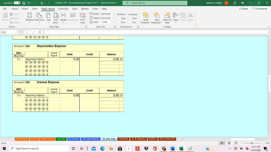Image resolution: width=271 pixels, height=152 pixels.
Task: Open the Post Close TB sheet
Action: (167, 139)
